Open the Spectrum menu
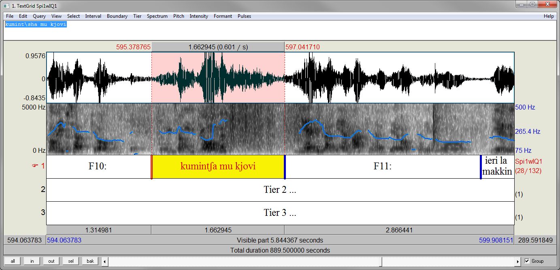560x270 pixels. click(x=157, y=16)
